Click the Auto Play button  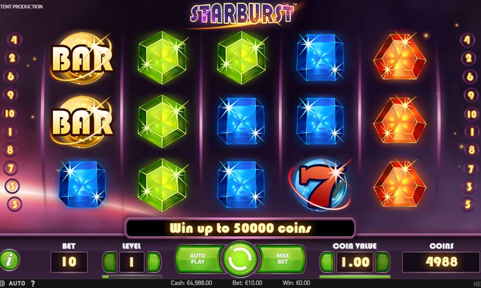[x=199, y=259]
